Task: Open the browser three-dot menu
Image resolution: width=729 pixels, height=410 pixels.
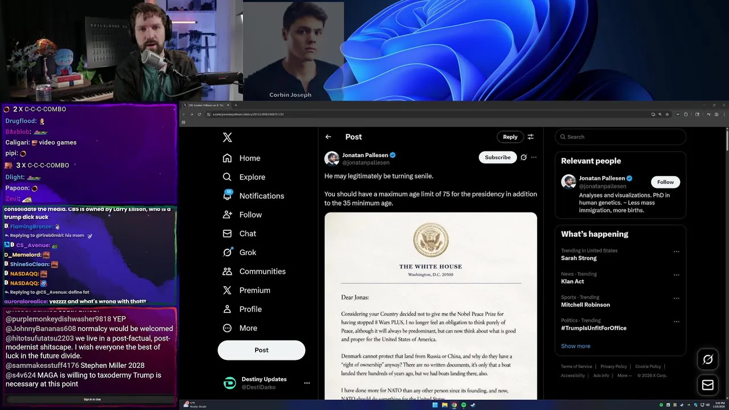Action: click(x=724, y=114)
